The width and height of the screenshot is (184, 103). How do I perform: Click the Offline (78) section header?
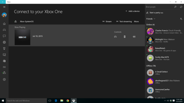click(151, 66)
